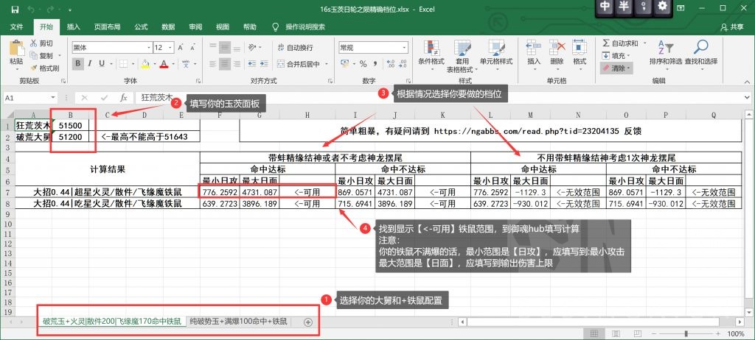Click the Insert cells (插入) icon

534,49
